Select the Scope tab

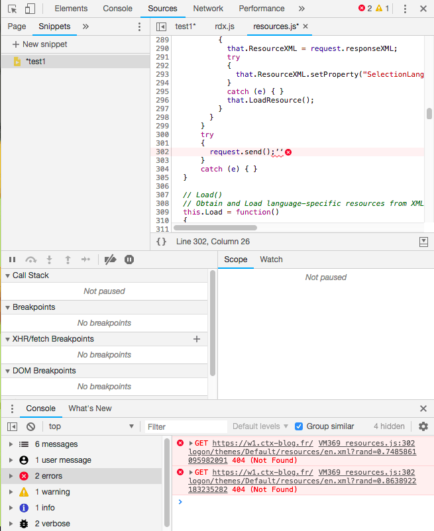(x=236, y=260)
